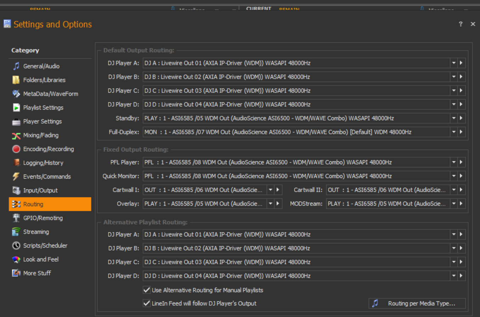Click the play arrow beside Full-Duplex output

click(x=461, y=132)
